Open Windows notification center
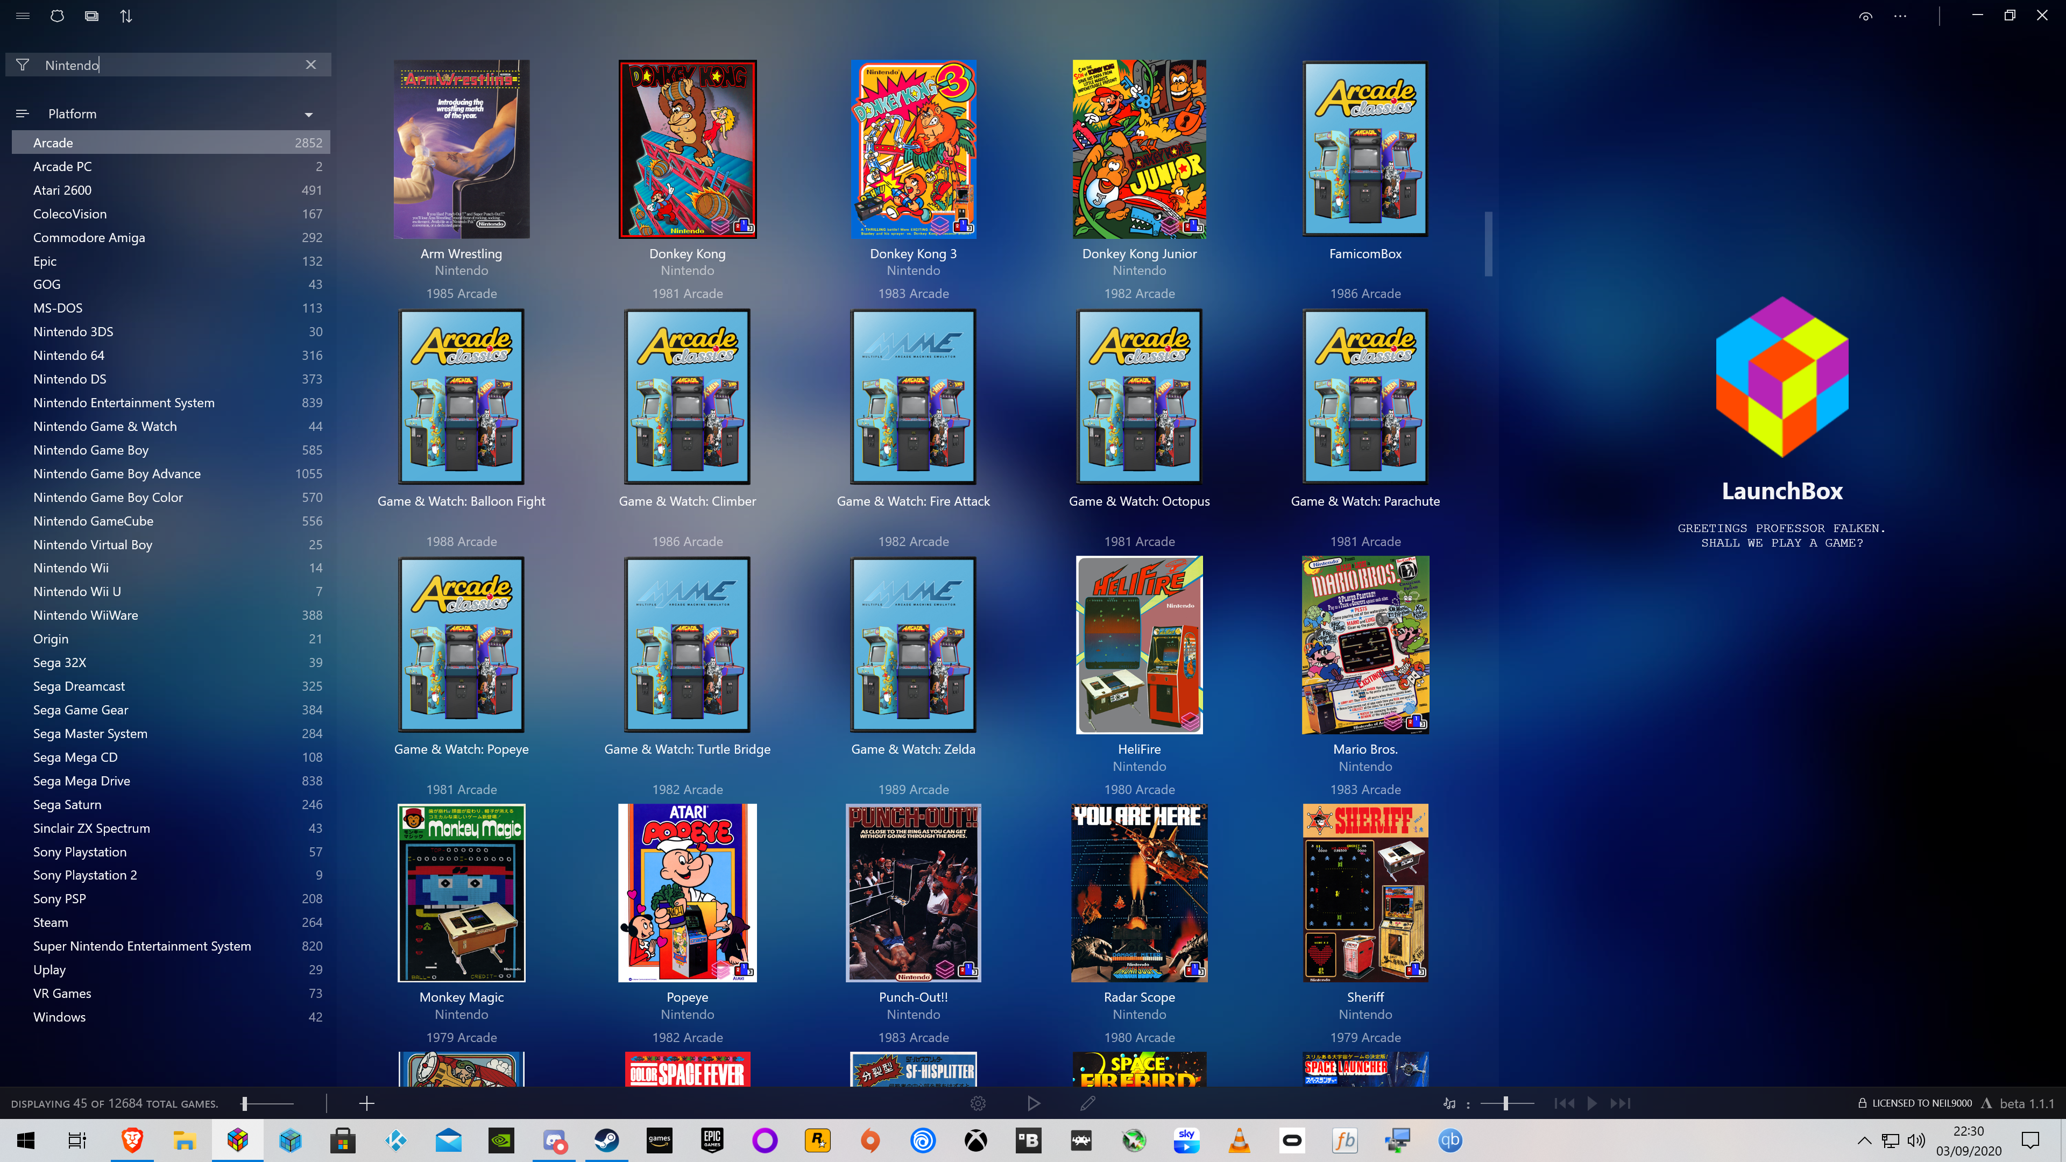The width and height of the screenshot is (2066, 1162). [x=2030, y=1140]
